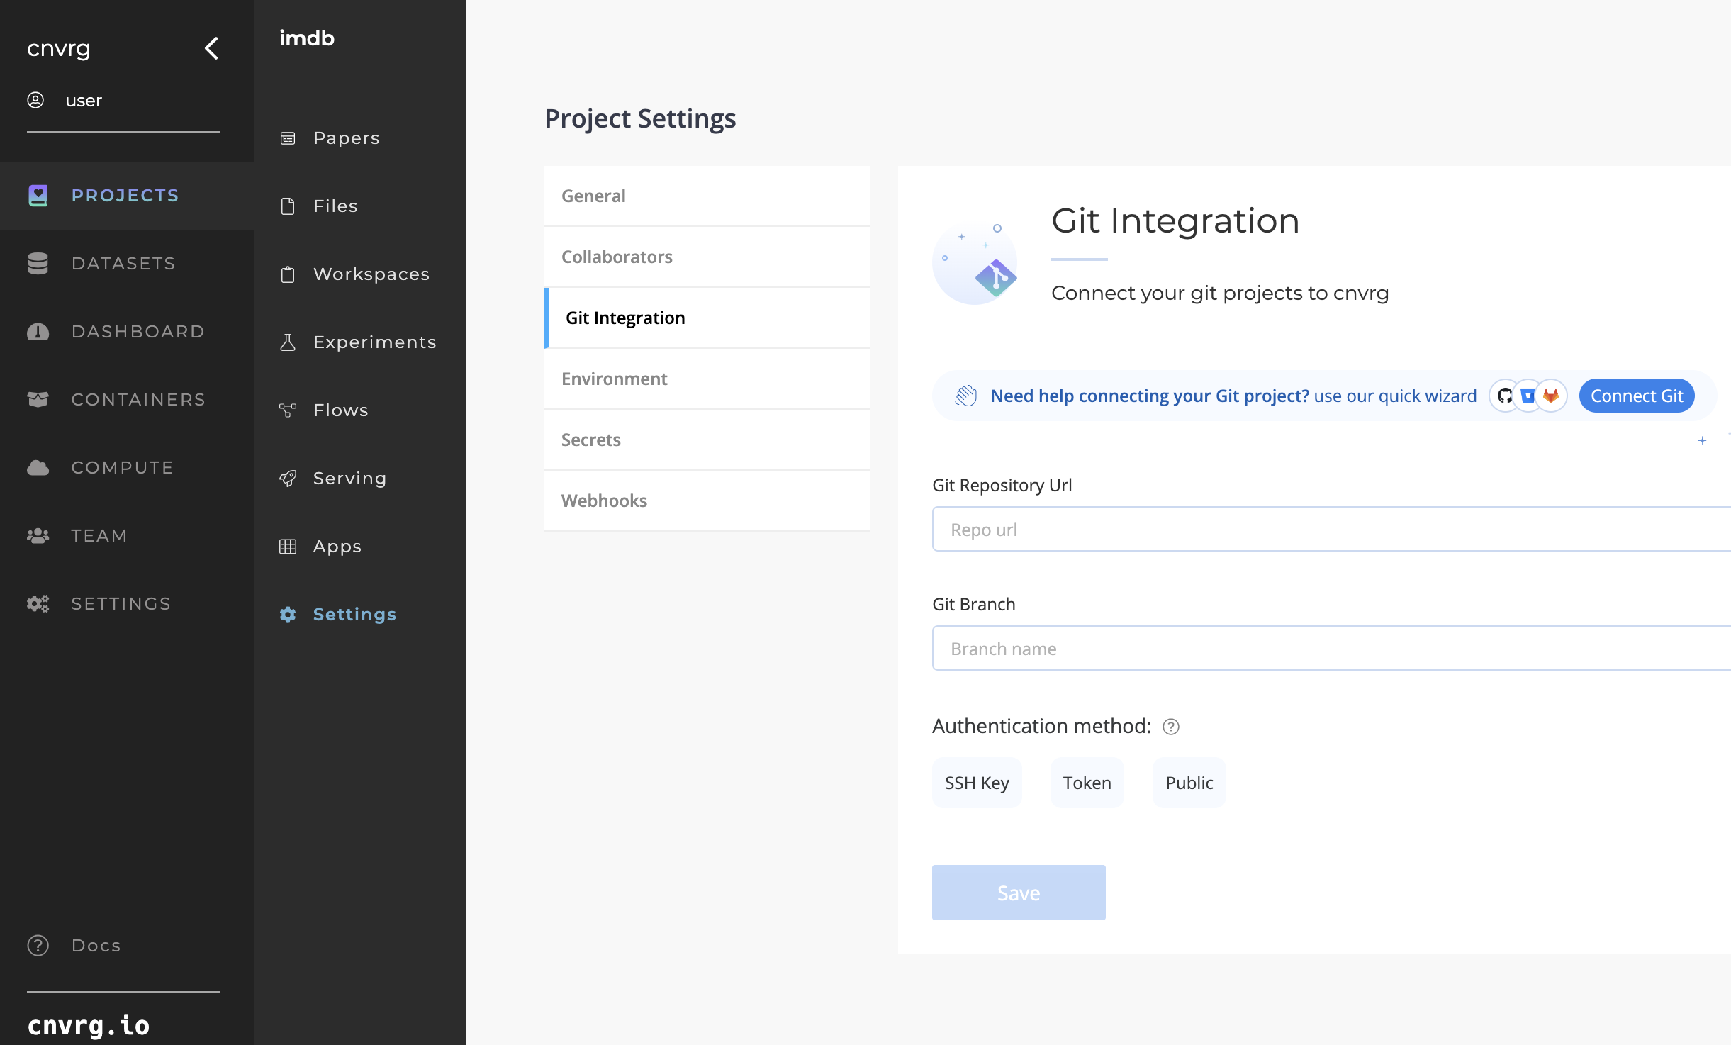
Task: Select the SSH Key authentication method
Action: pos(977,781)
